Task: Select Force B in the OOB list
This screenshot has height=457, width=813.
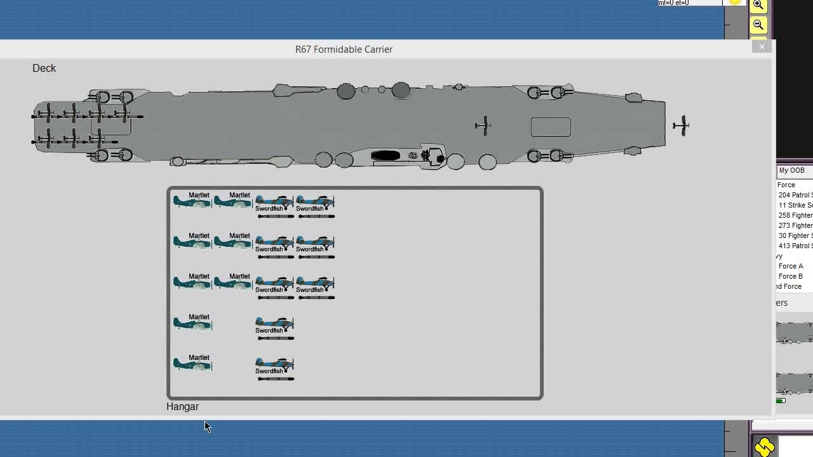Action: 791,276
